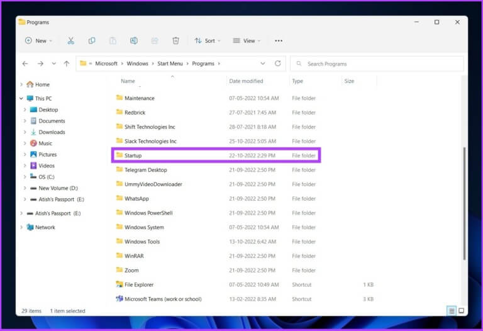
Task: Open the View dropdown menu
Action: tap(247, 41)
